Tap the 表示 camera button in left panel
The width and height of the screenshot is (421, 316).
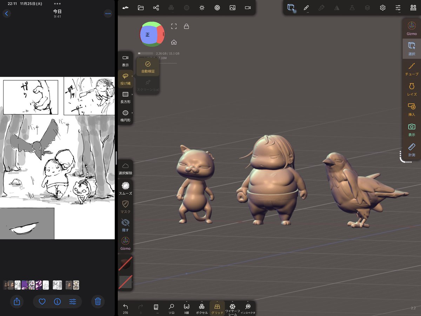pos(125,61)
